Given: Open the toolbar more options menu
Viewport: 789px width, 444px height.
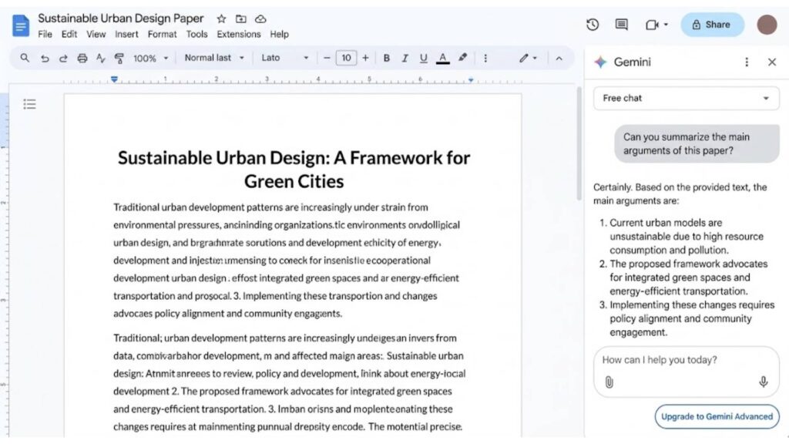Looking at the screenshot, I should (485, 59).
